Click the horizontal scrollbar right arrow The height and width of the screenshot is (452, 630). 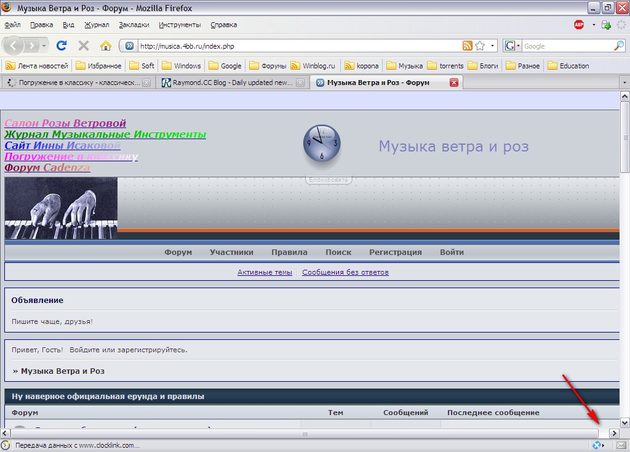point(614,434)
